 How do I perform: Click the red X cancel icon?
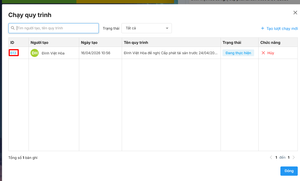(x=263, y=53)
